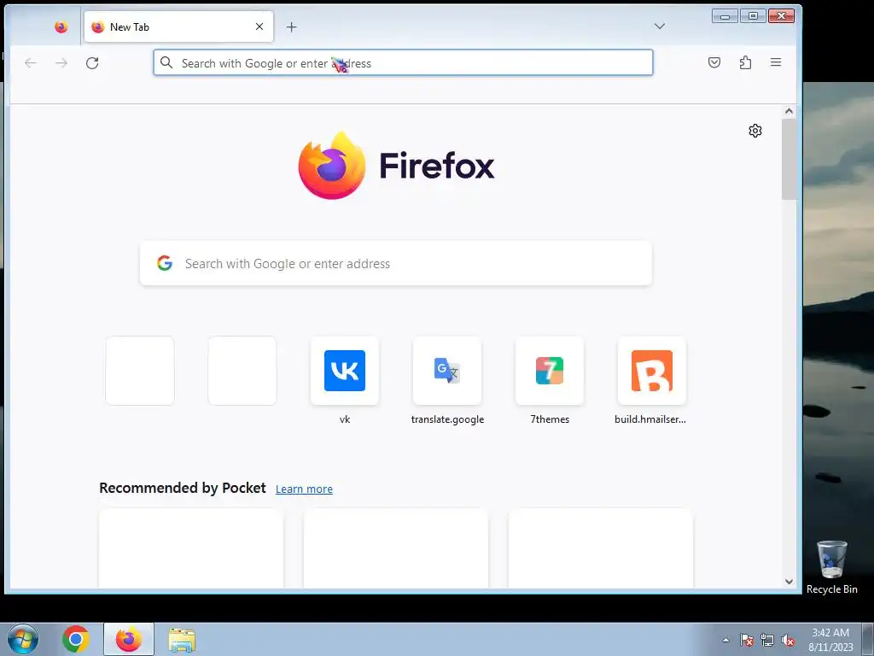Click Firefox icon in the taskbar

(x=129, y=639)
